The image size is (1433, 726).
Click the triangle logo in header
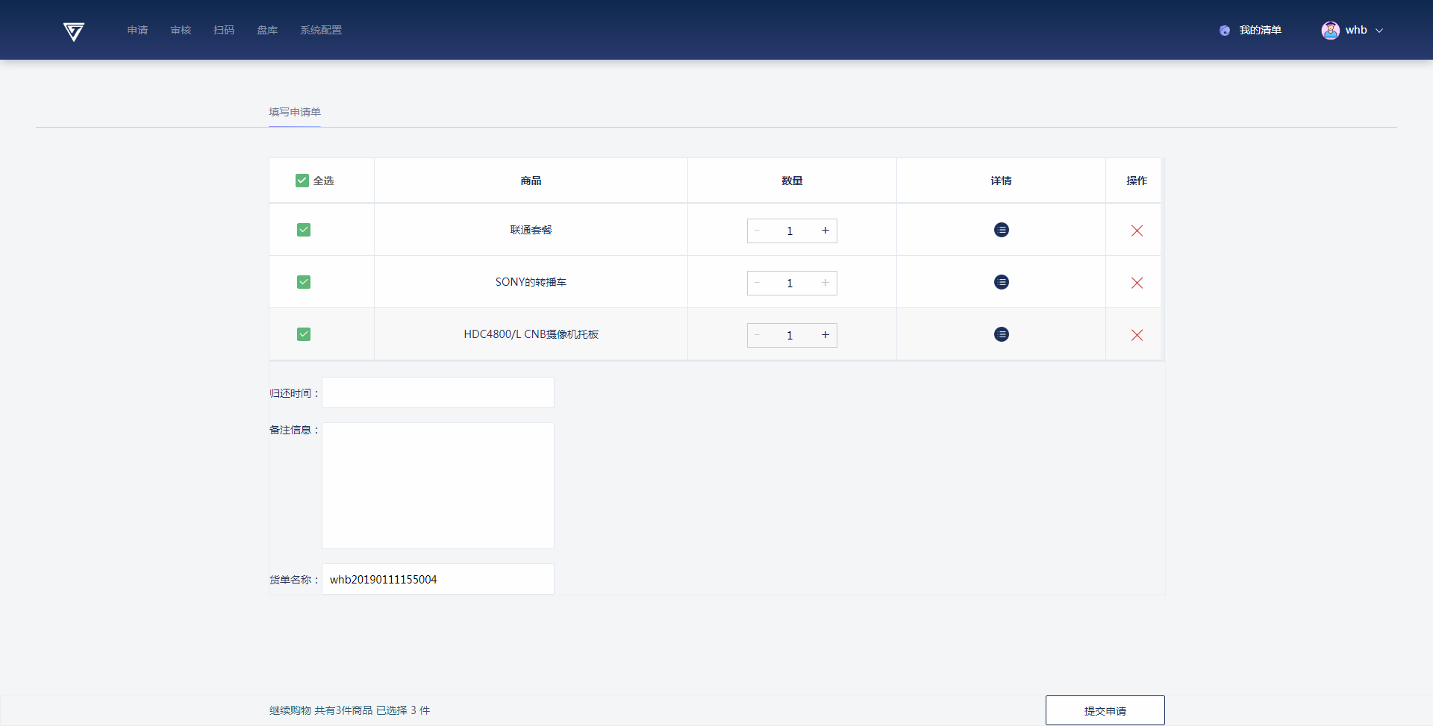(73, 31)
